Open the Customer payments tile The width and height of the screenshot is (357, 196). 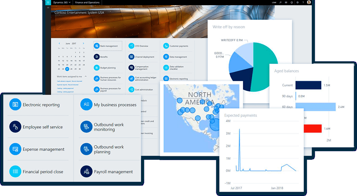point(177,46)
